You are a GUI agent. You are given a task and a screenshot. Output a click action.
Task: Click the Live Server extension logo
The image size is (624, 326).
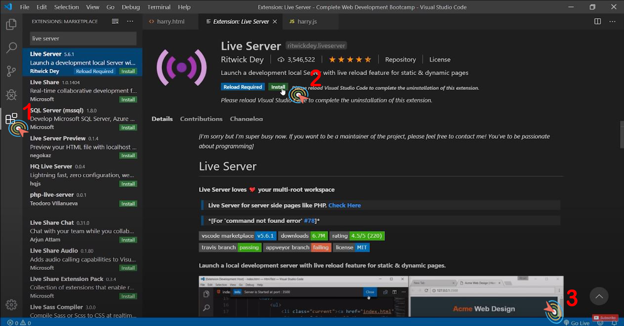[x=181, y=67]
